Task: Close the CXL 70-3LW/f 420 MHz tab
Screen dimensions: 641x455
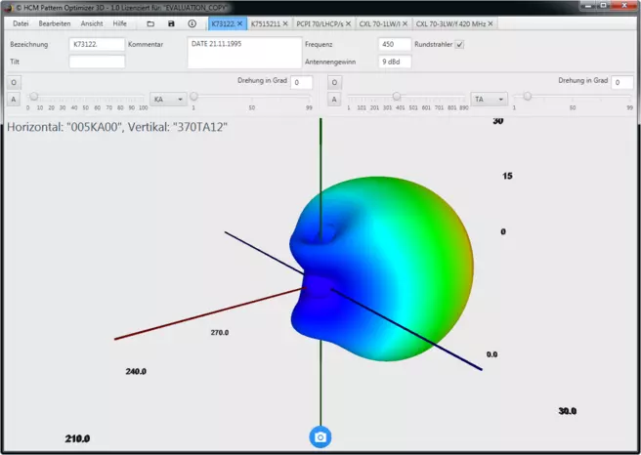Action: pos(491,23)
